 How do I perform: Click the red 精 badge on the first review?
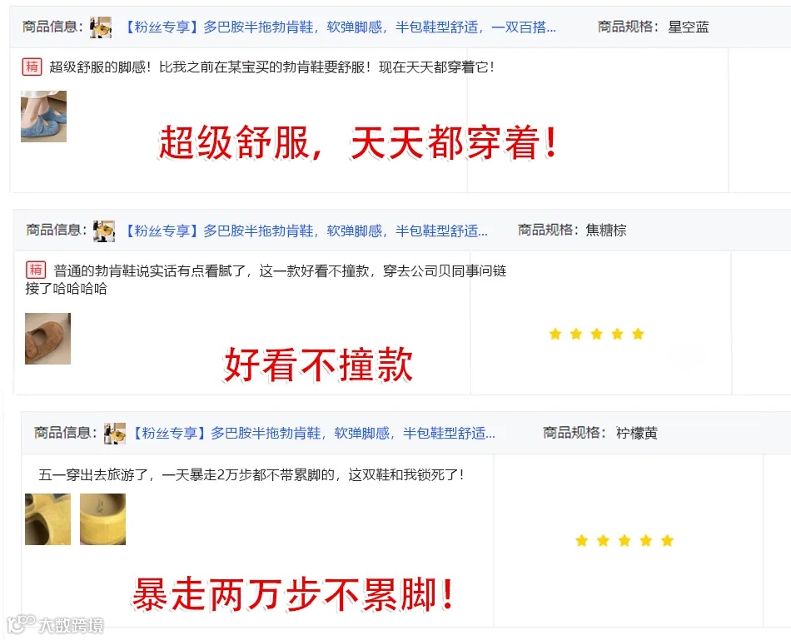[32, 67]
